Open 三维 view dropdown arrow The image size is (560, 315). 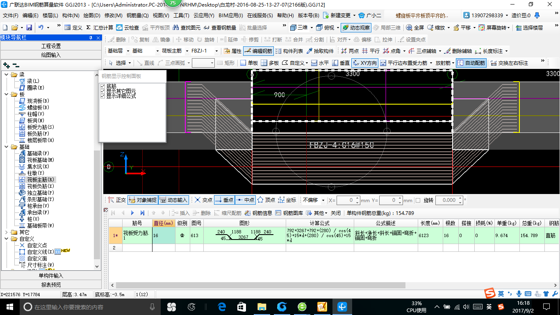(x=311, y=27)
